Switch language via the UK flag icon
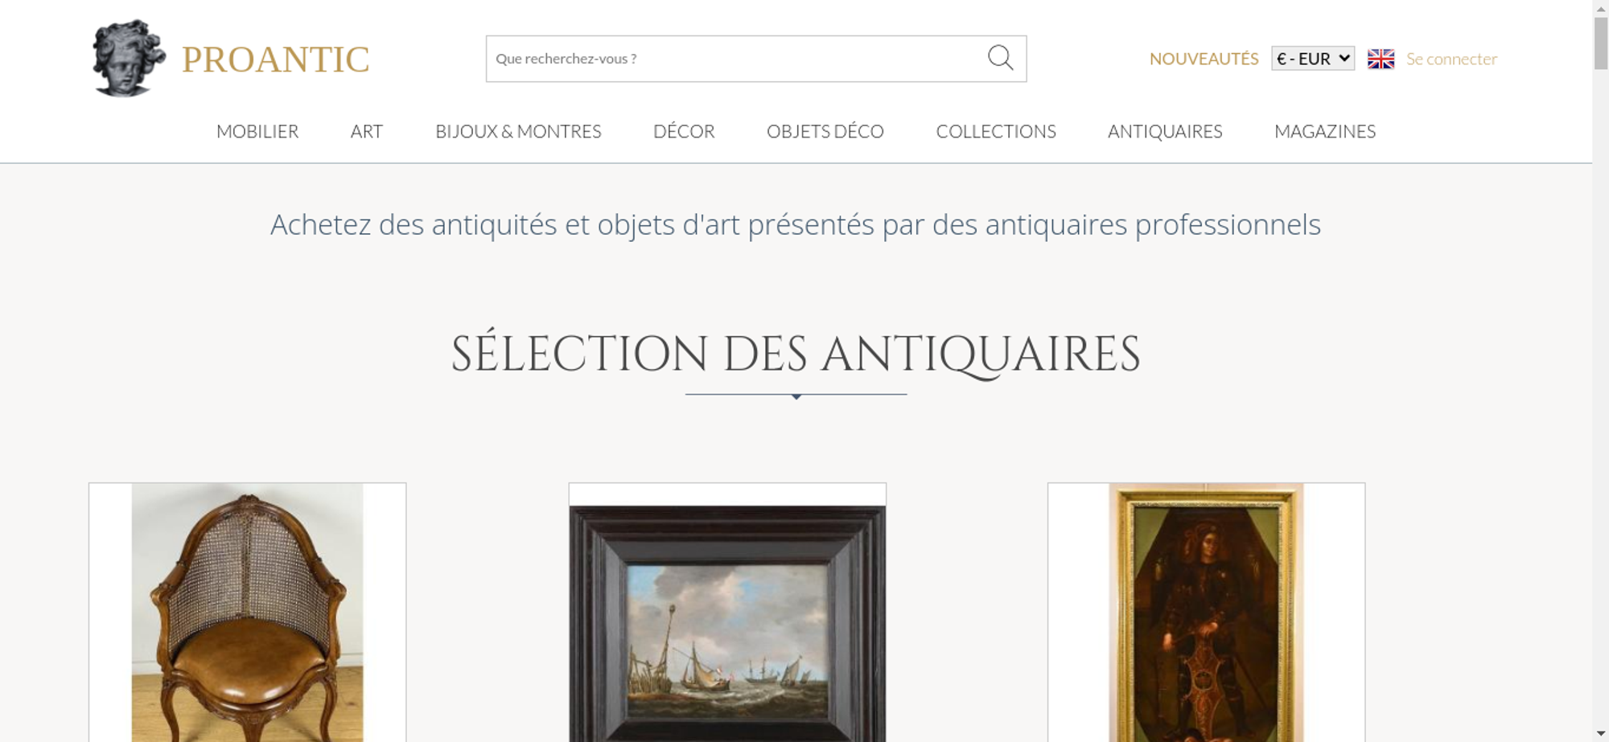1609x742 pixels. pos(1381,59)
